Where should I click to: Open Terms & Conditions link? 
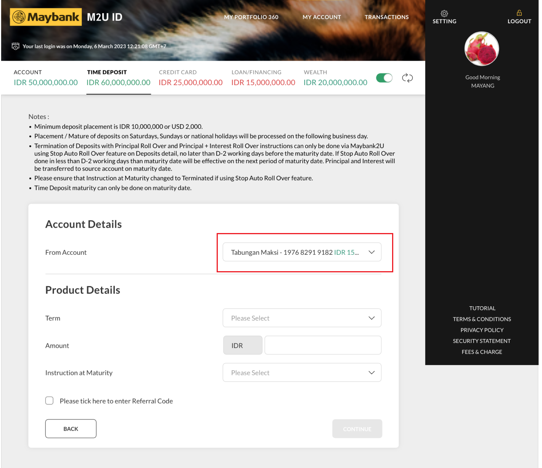(x=482, y=319)
